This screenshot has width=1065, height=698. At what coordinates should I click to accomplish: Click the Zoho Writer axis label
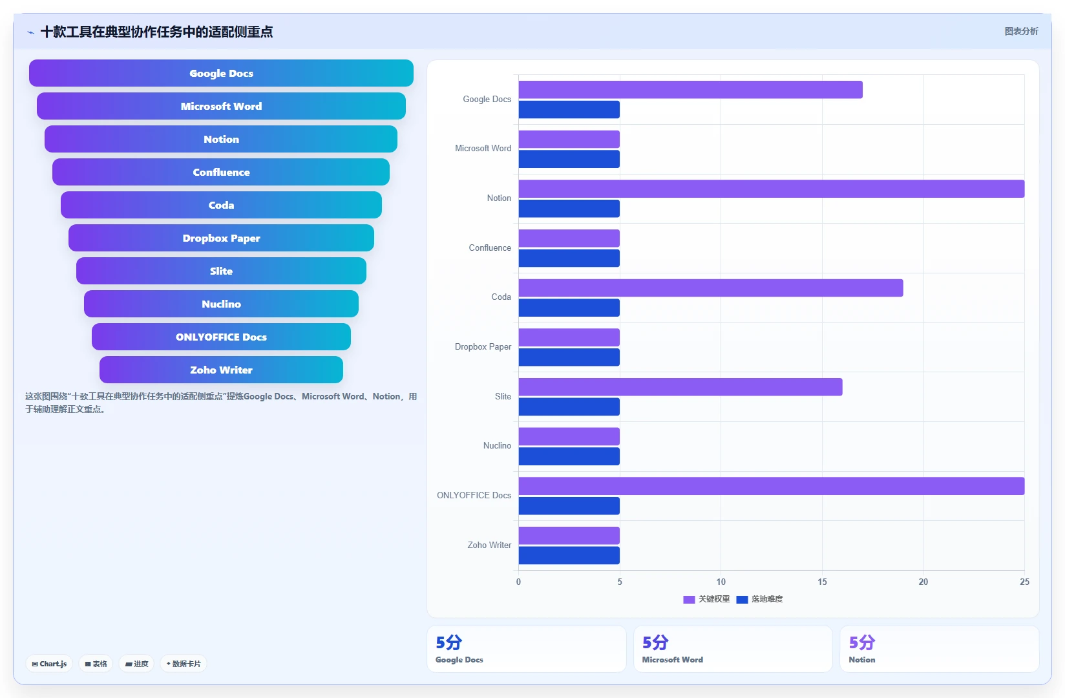[x=489, y=545]
